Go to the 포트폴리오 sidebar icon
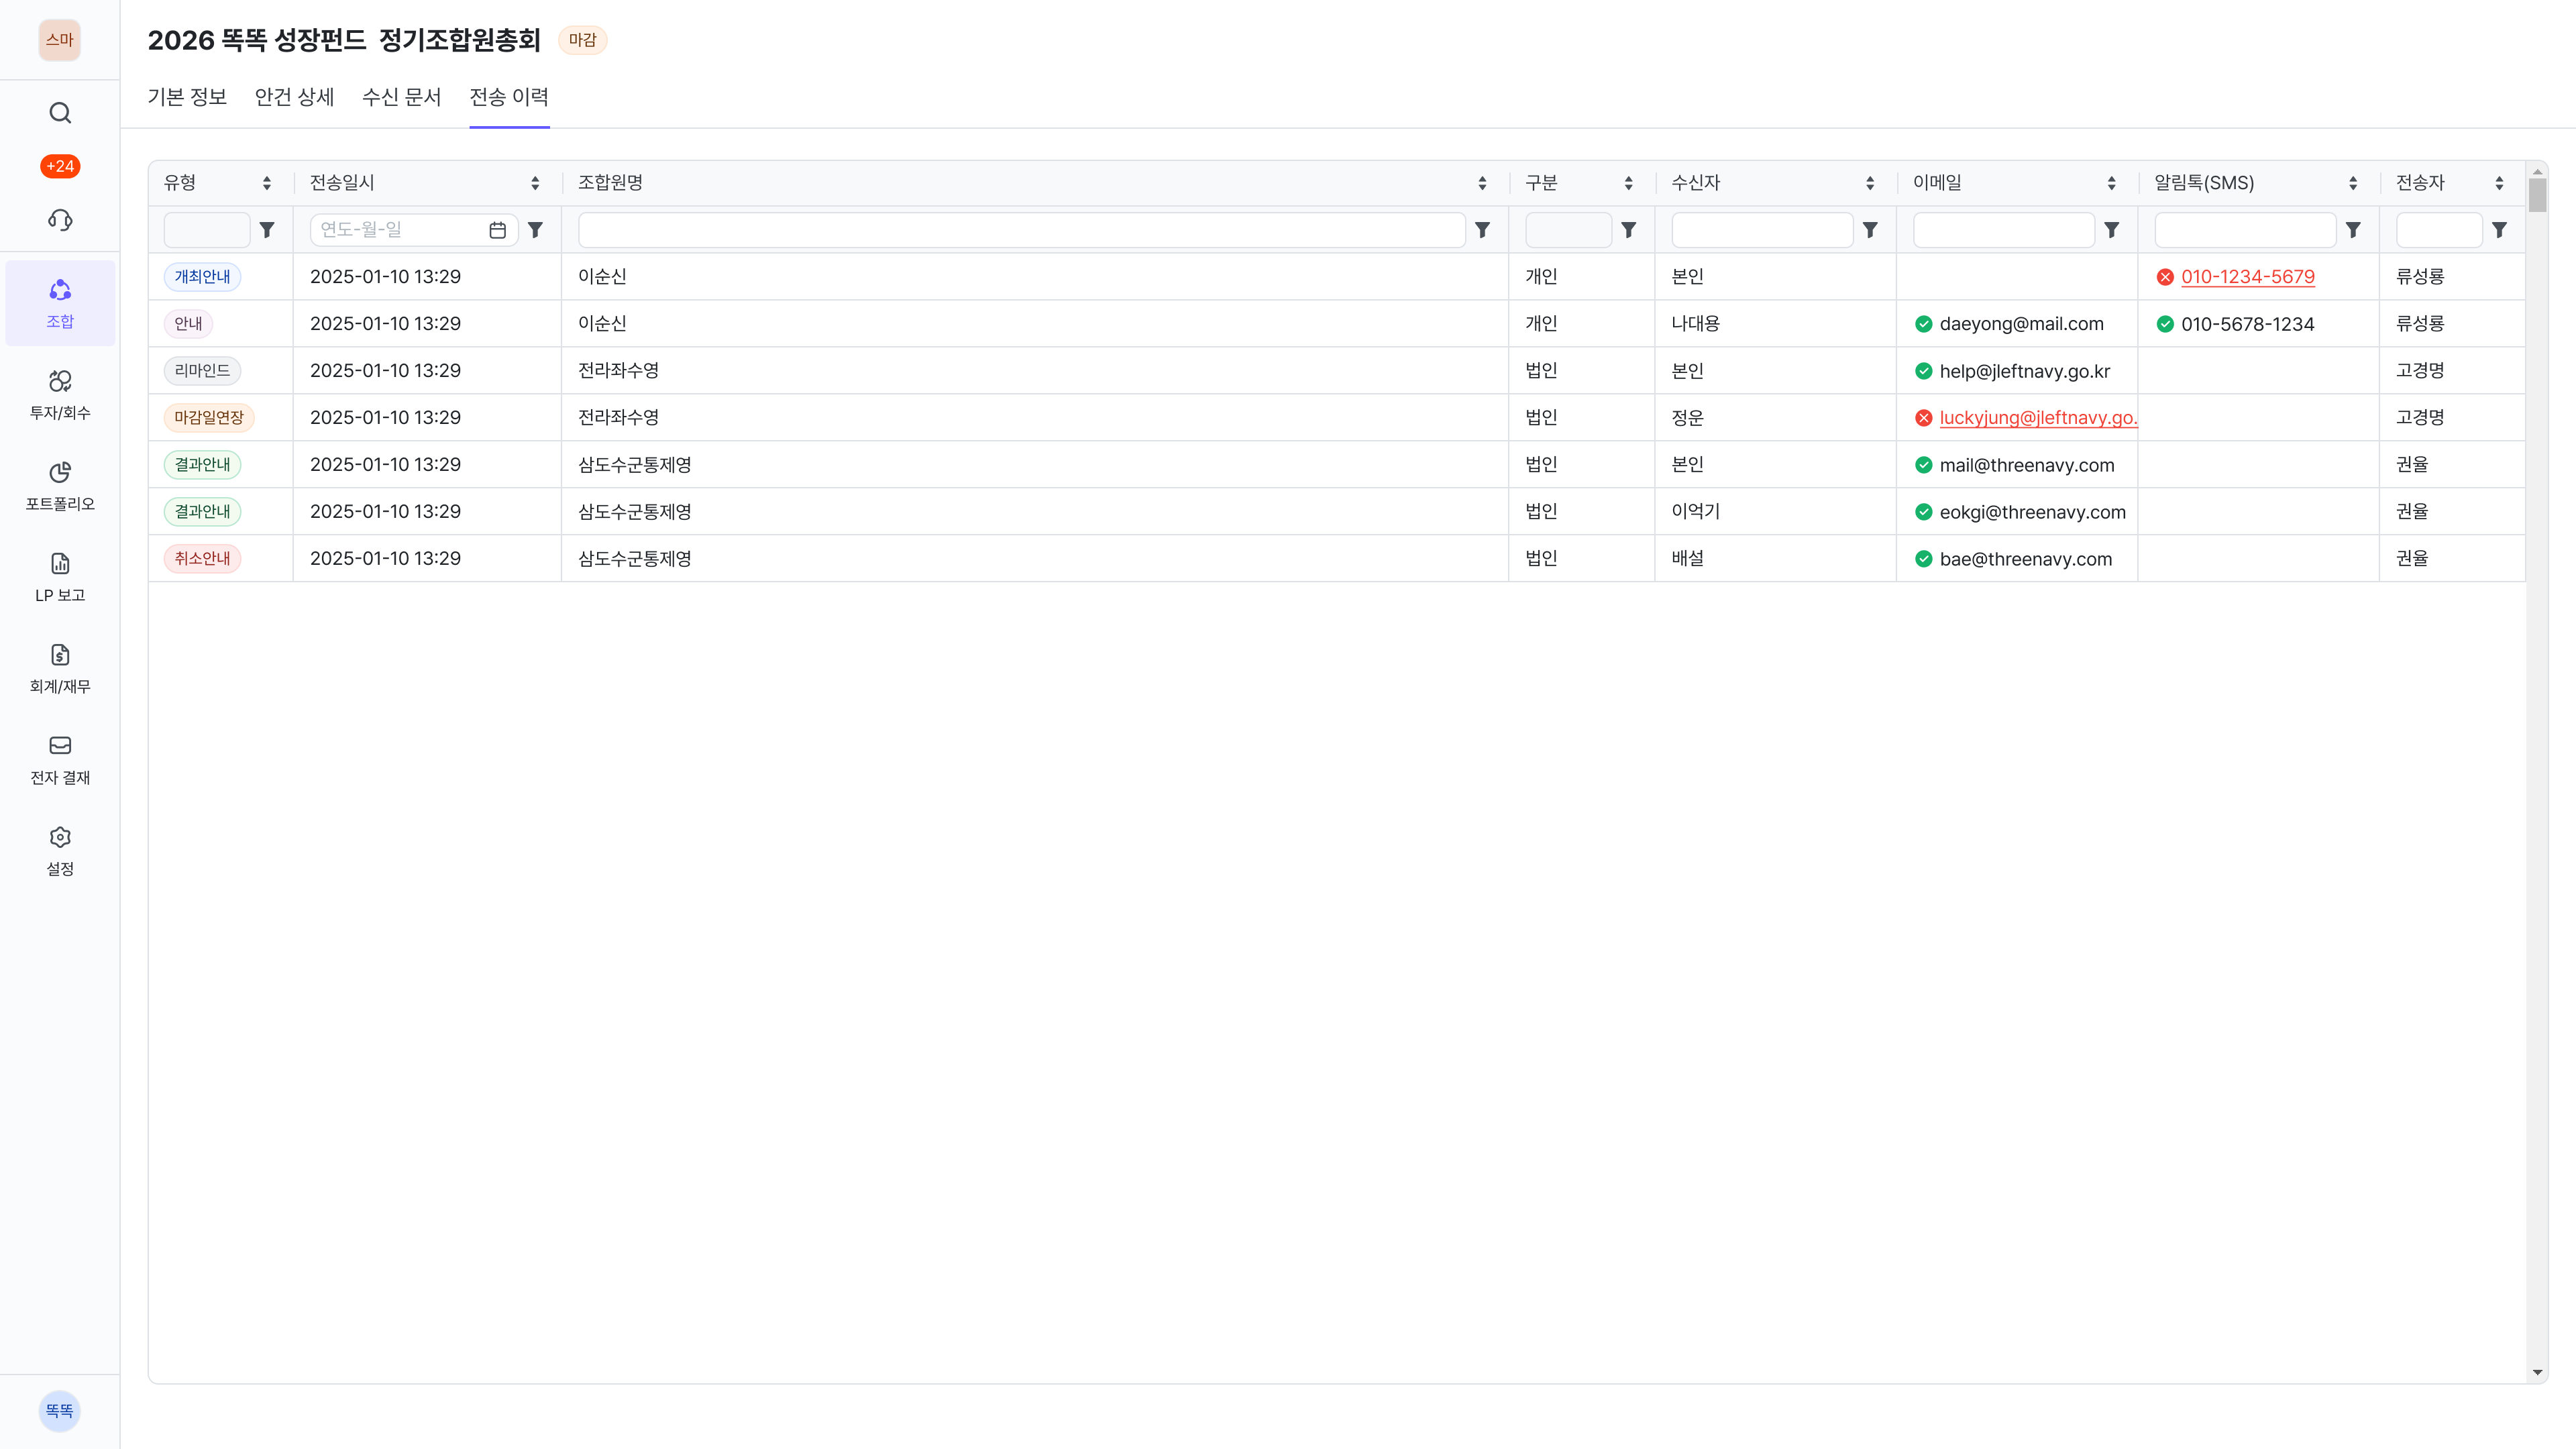The image size is (2576, 1449). click(60, 485)
